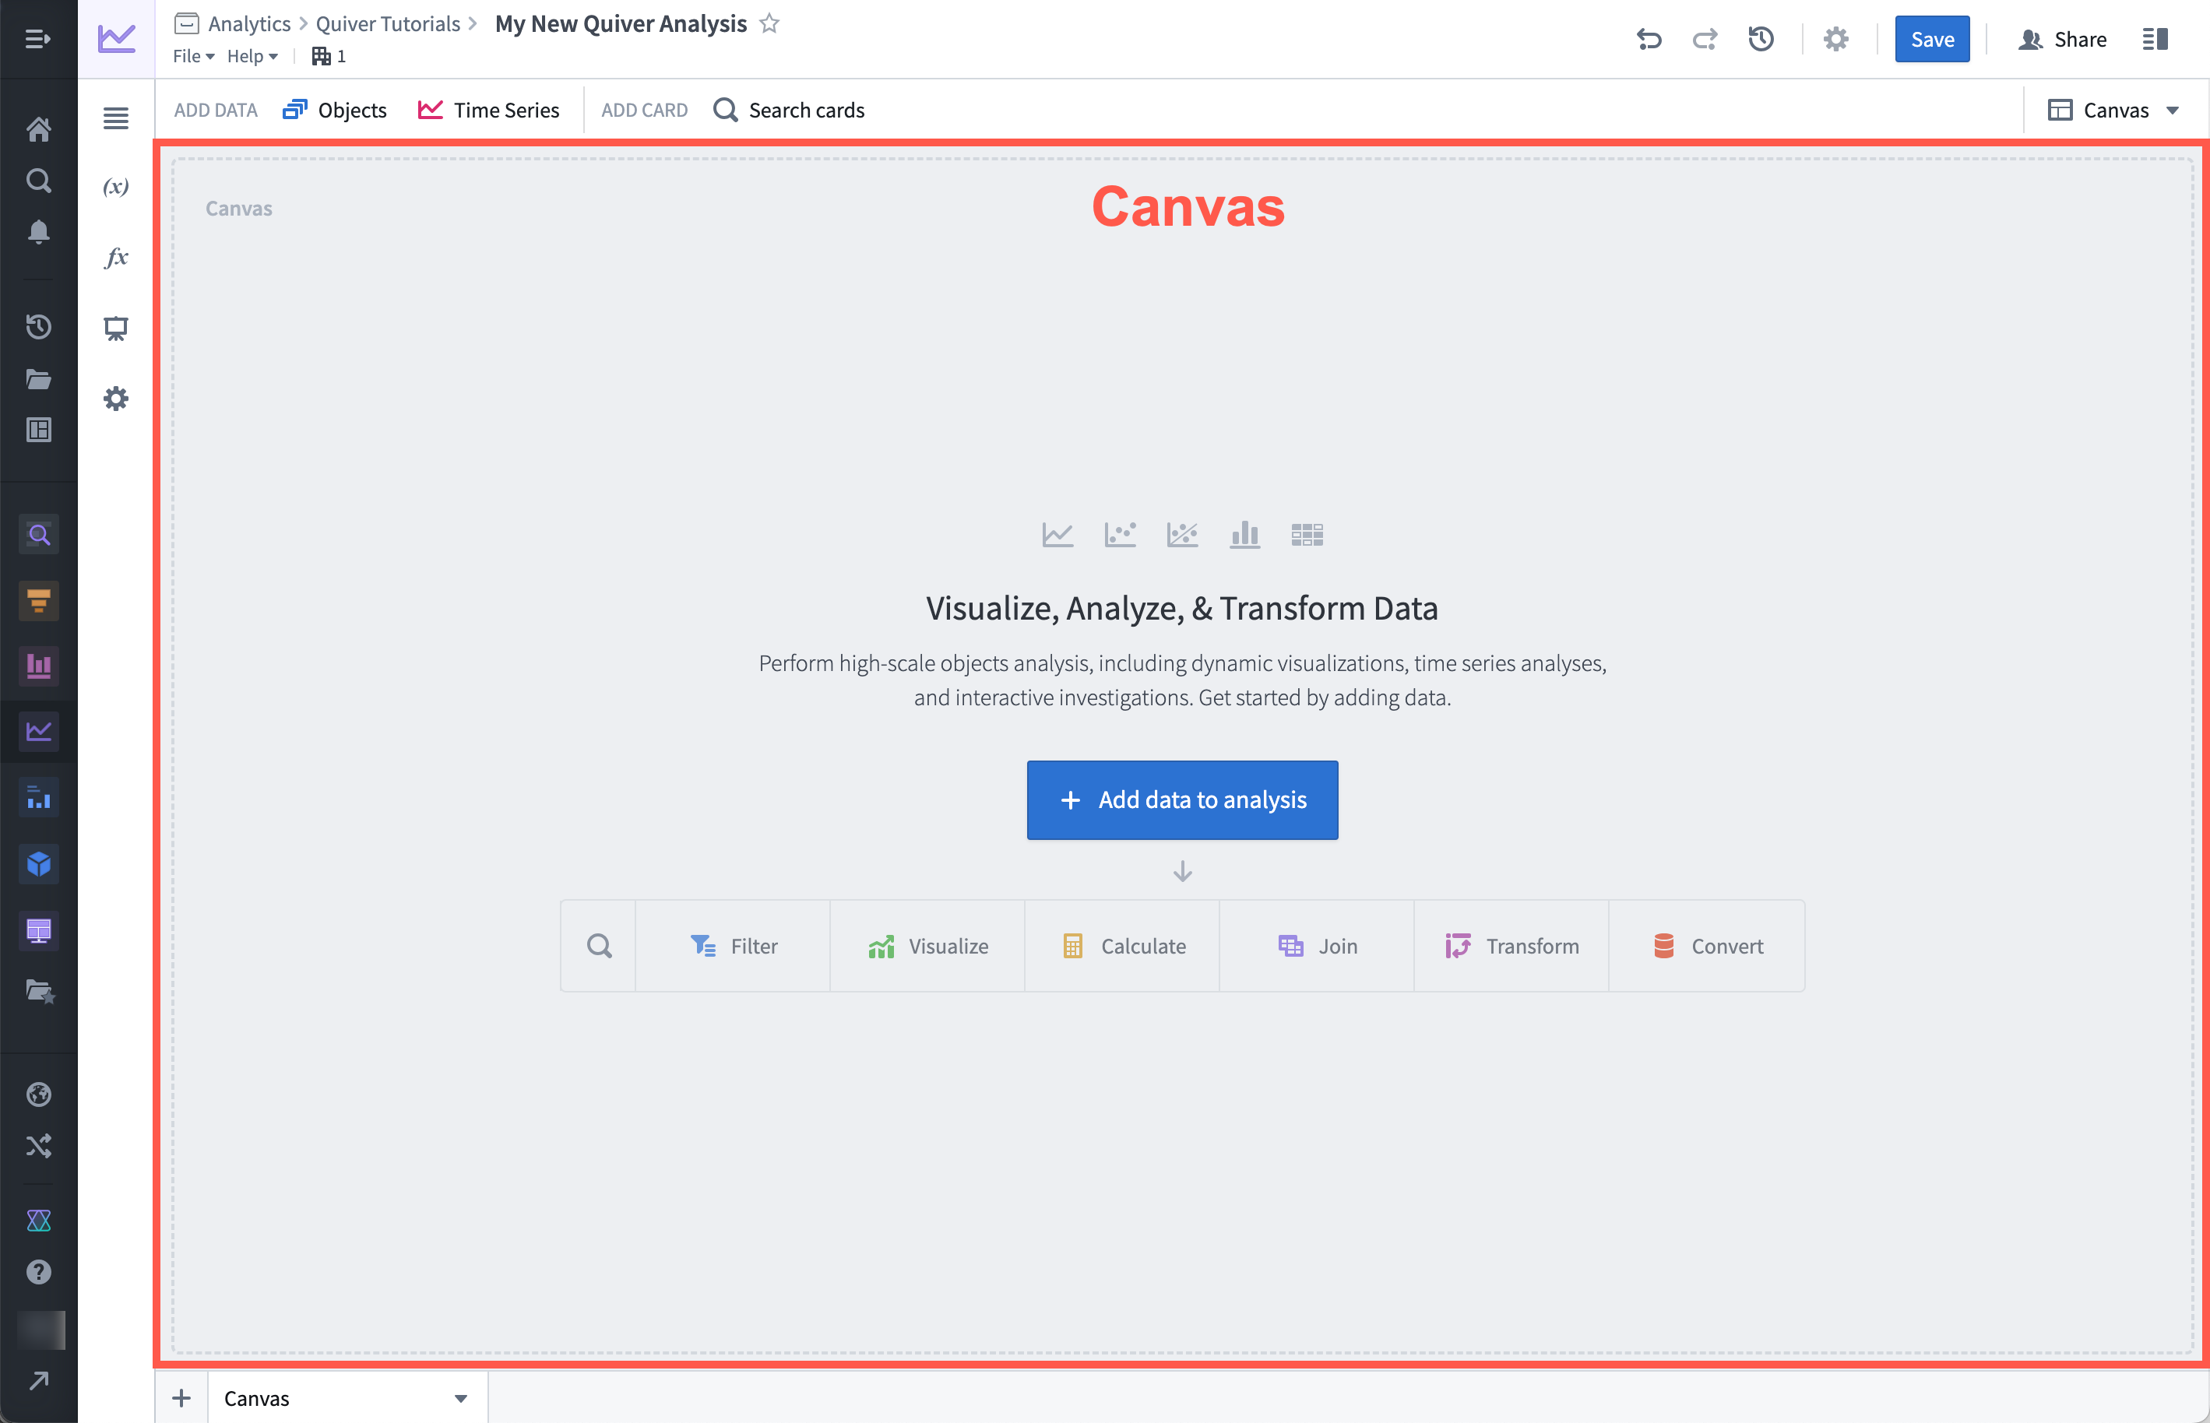Add a new canvas tab with plus

click(182, 1399)
